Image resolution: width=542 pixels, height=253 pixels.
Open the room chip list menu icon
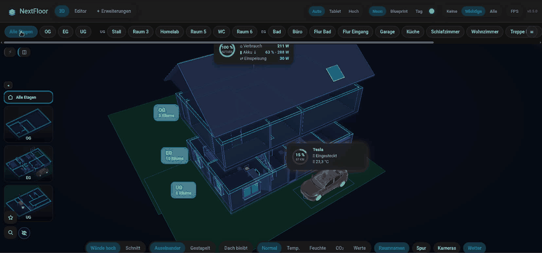point(532,32)
